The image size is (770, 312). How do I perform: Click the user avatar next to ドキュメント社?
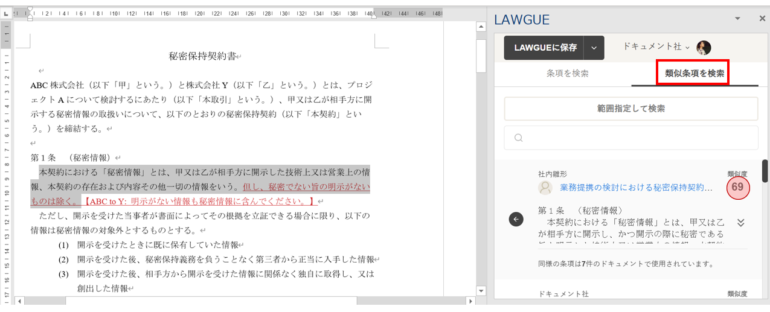coord(704,48)
